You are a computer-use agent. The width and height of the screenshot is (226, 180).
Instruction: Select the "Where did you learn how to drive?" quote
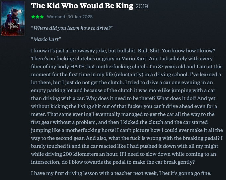(72, 28)
